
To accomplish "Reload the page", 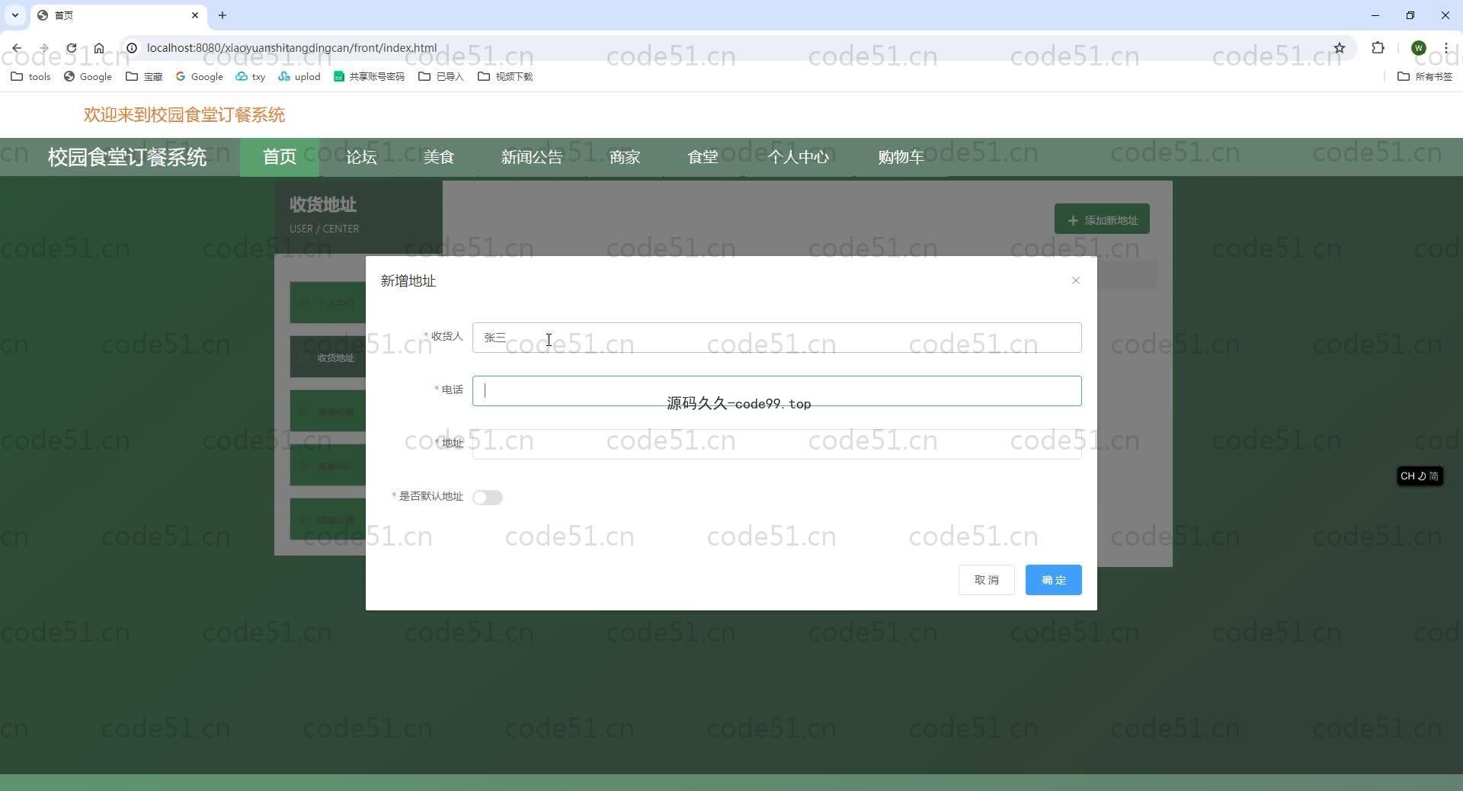I will [71, 48].
